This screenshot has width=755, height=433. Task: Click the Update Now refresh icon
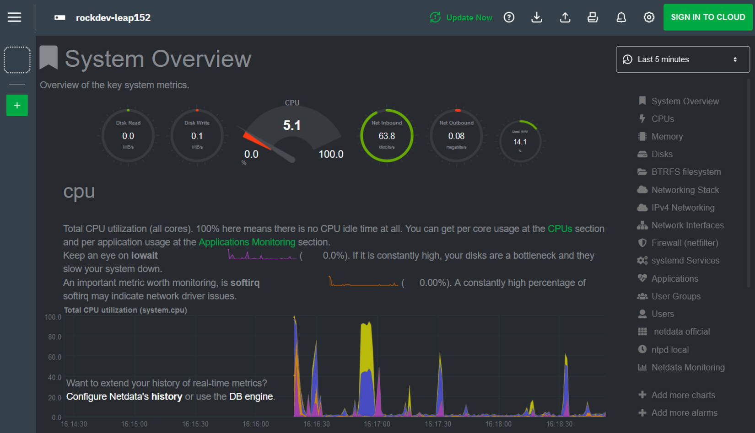[434, 17]
